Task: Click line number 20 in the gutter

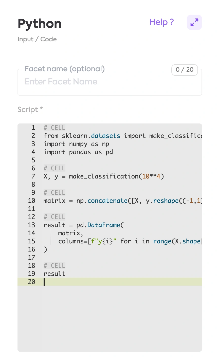Action: coord(31,282)
